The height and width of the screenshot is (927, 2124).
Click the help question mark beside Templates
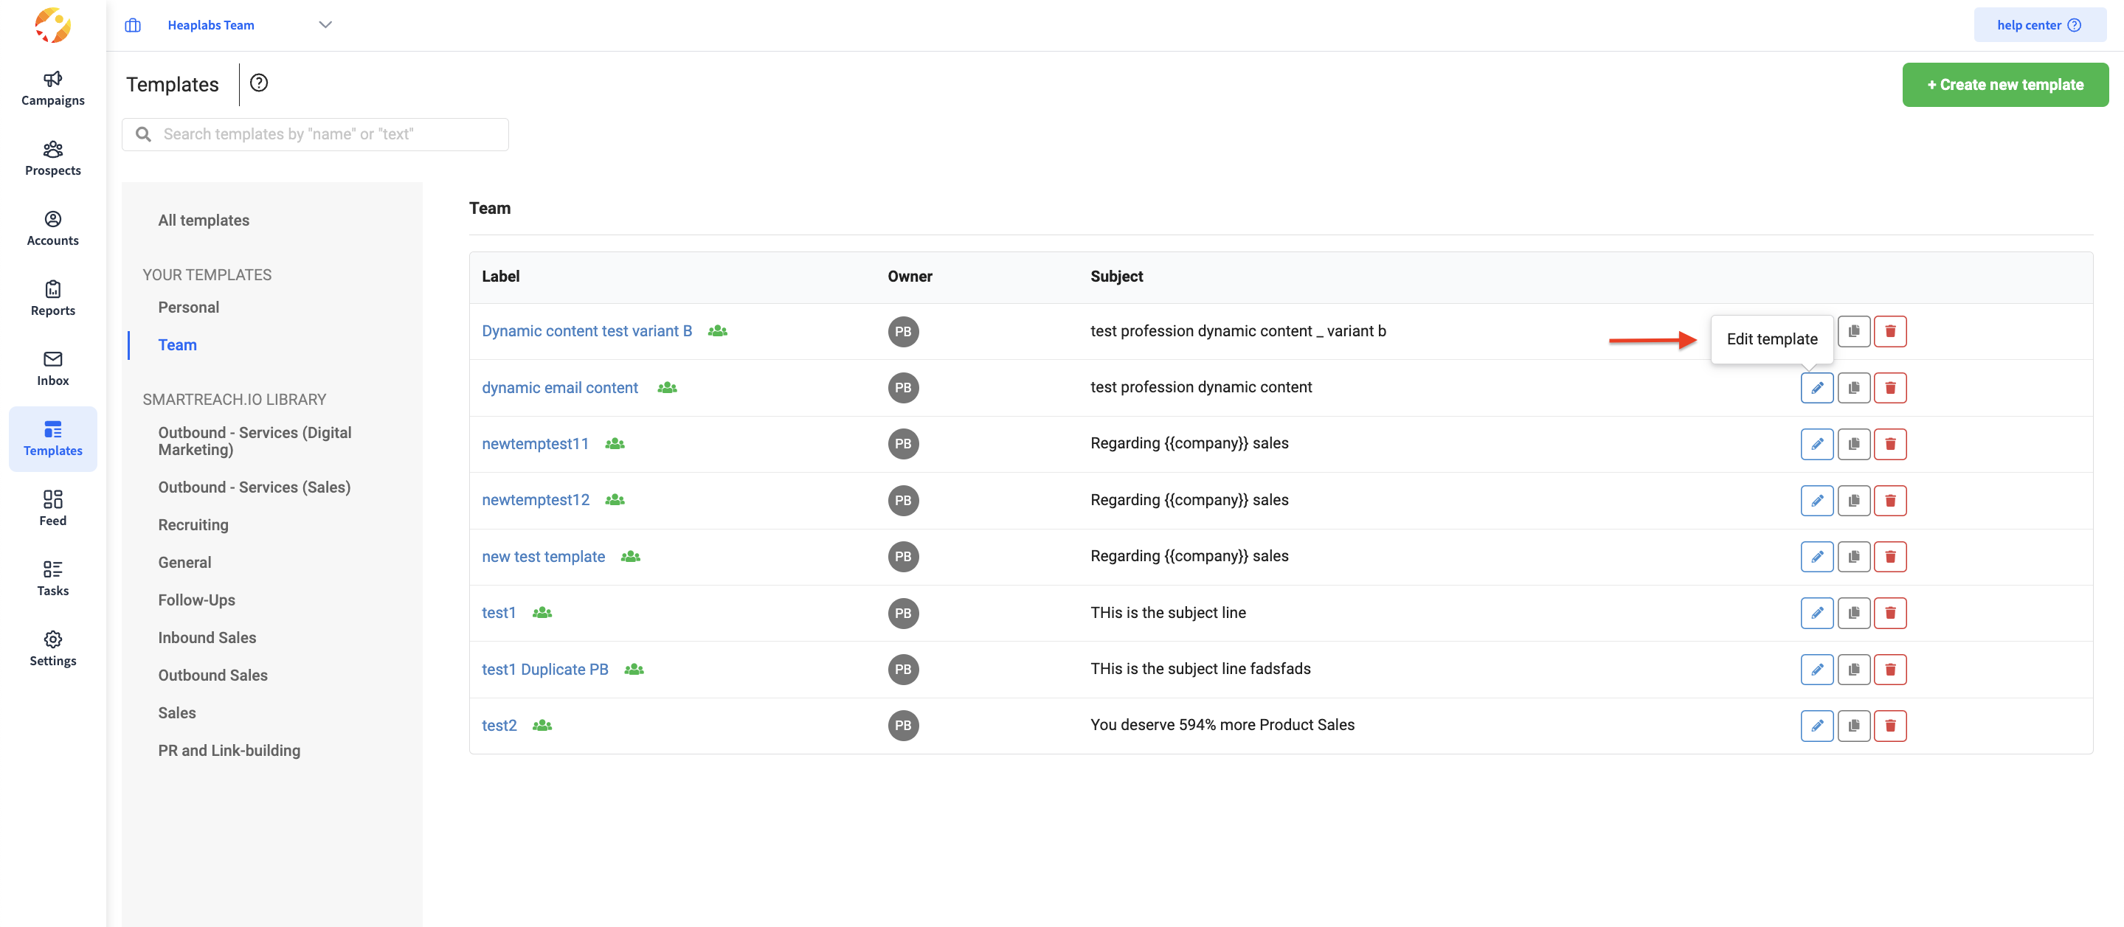click(x=259, y=83)
